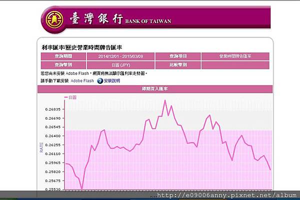Screen dimensions: 300x200
Task: Click the 0.26255 axis value
Action: coord(53,145)
